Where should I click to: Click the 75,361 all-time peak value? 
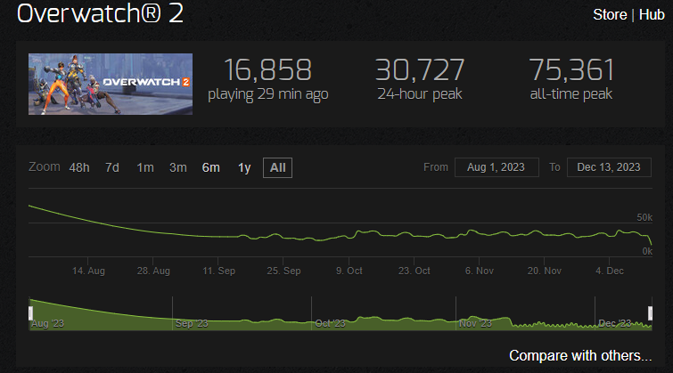tap(571, 70)
